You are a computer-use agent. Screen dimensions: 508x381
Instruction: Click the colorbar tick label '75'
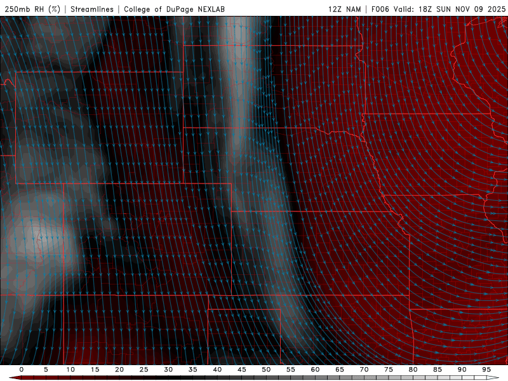coord(389,370)
